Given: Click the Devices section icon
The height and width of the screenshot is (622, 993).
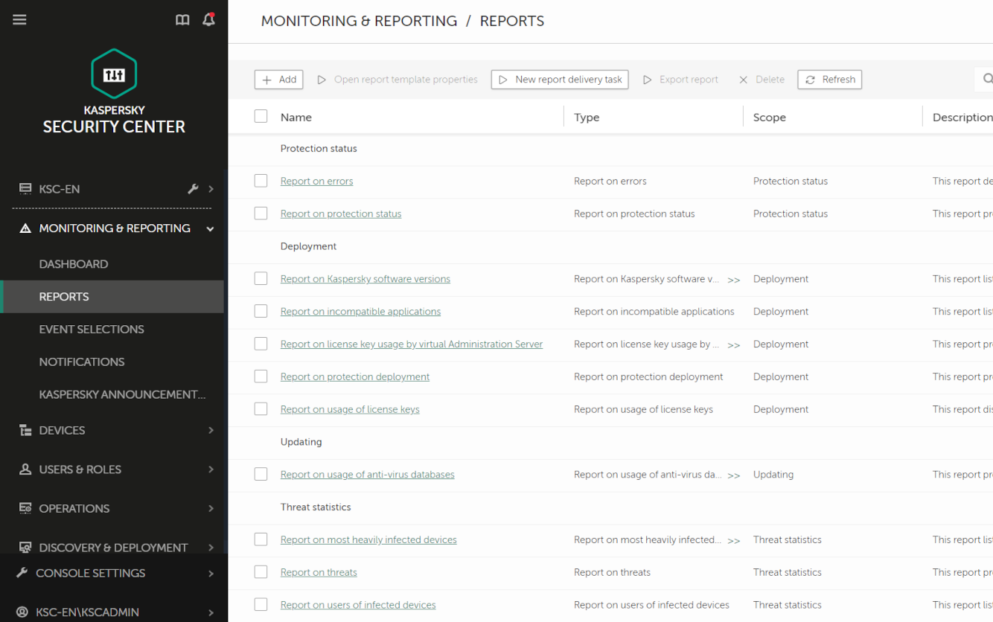Looking at the screenshot, I should (25, 430).
